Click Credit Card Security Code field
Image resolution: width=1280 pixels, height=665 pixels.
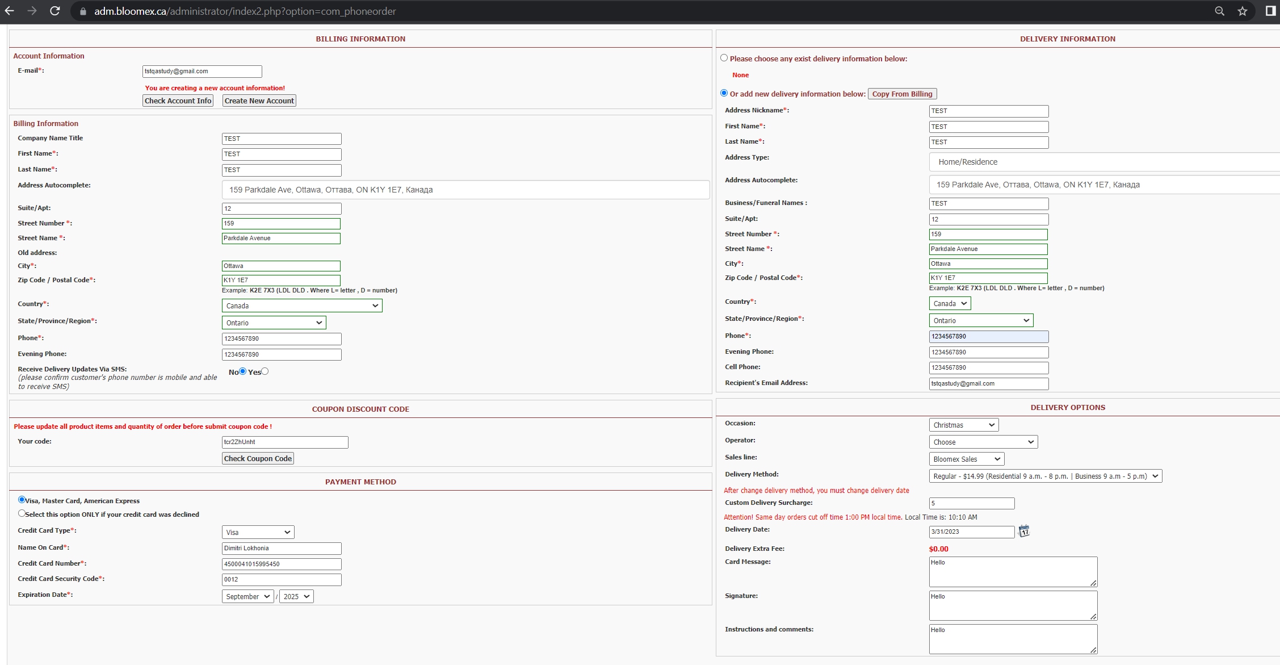pyautogui.click(x=282, y=579)
